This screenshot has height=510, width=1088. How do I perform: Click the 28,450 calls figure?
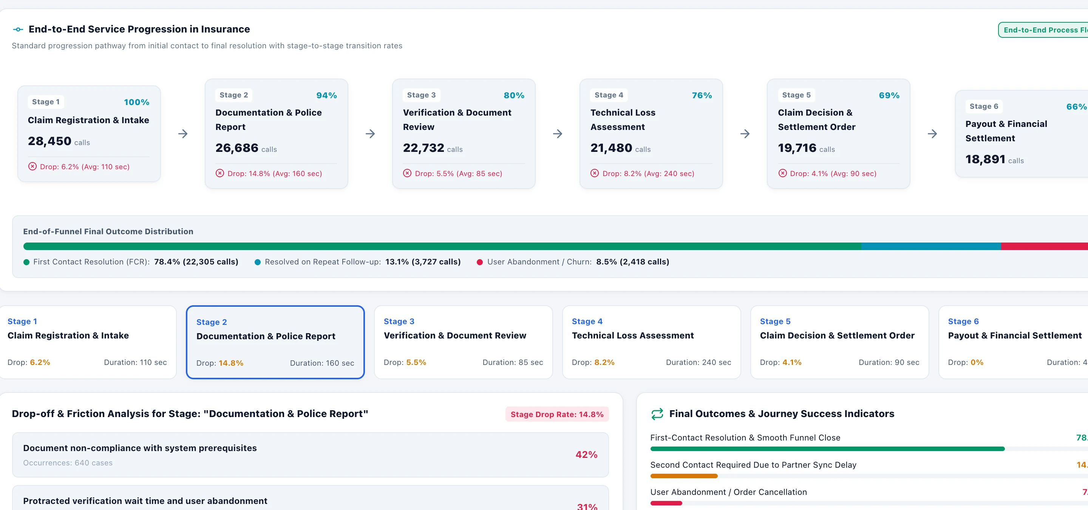coord(59,141)
